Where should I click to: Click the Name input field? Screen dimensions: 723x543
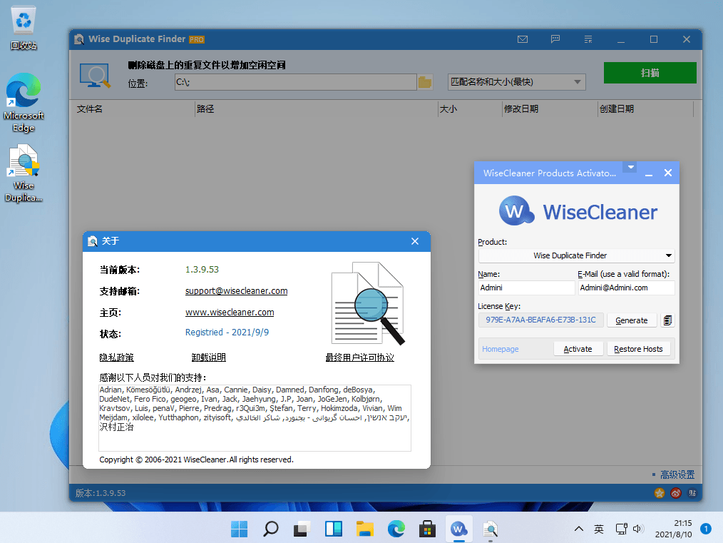tap(526, 288)
